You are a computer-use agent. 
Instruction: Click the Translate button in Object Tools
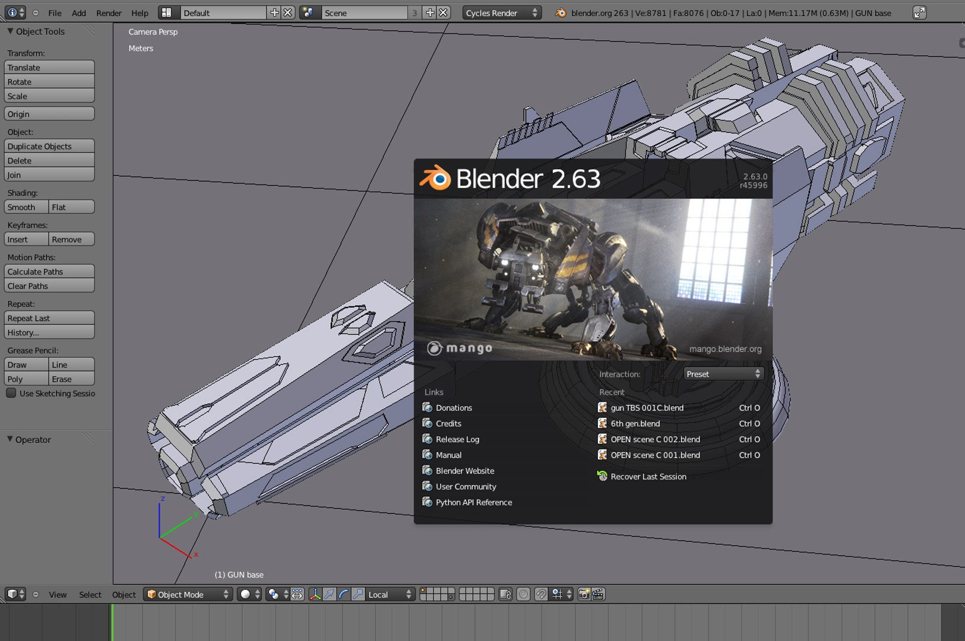49,67
